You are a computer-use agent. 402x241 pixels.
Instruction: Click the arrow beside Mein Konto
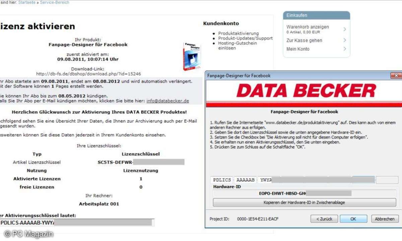tap(345, 49)
